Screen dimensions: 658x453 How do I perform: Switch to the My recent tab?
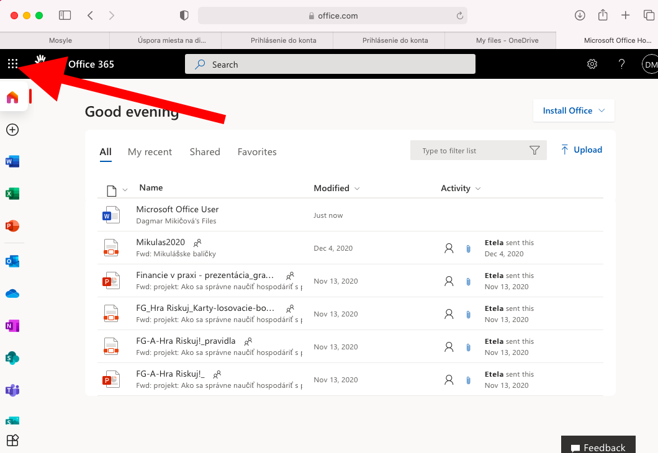pyautogui.click(x=150, y=152)
